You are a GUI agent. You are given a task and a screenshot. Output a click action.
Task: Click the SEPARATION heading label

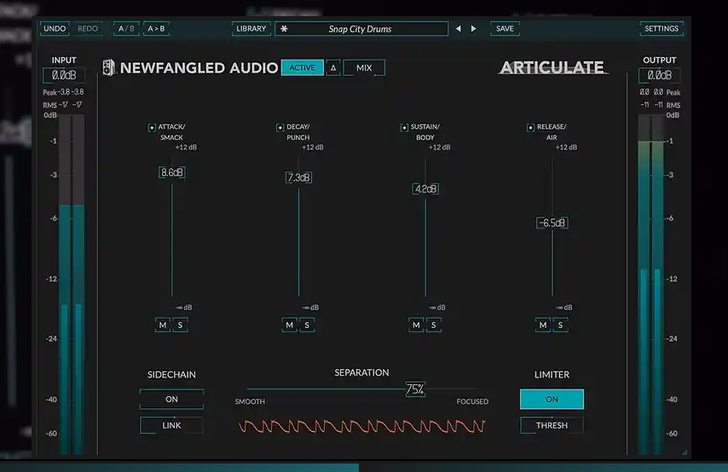click(x=361, y=372)
